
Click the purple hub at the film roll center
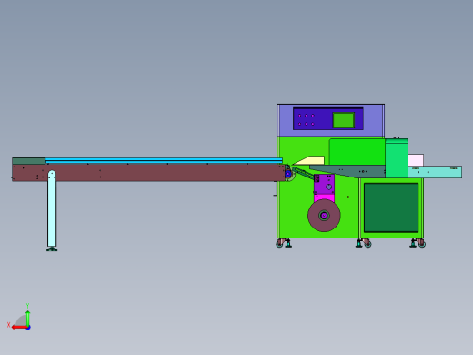coord(324,216)
